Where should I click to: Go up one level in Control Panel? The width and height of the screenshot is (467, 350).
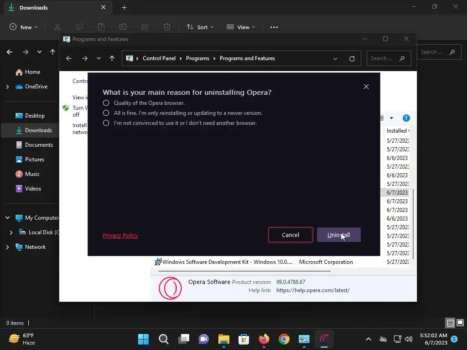112,58
